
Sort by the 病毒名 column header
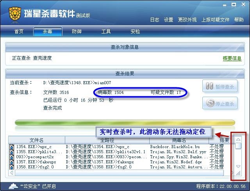click(179, 140)
